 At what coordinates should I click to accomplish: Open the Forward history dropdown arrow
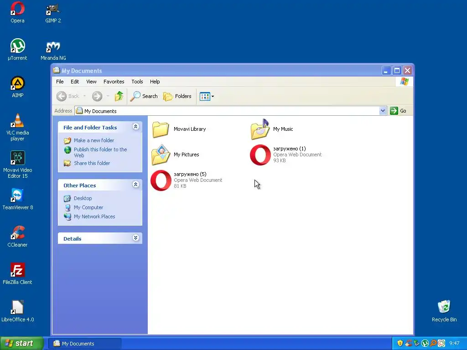108,96
